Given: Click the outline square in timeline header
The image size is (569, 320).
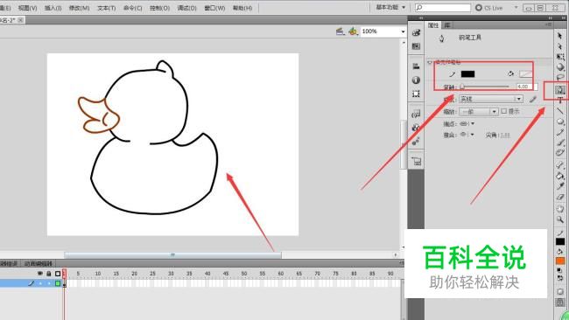Looking at the screenshot, I should 58,274.
